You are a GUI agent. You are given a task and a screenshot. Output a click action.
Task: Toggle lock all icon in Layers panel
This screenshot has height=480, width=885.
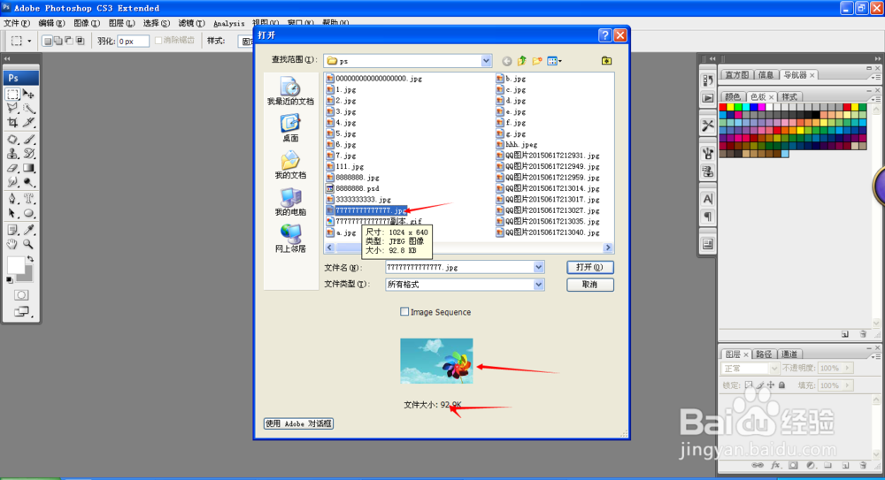781,385
